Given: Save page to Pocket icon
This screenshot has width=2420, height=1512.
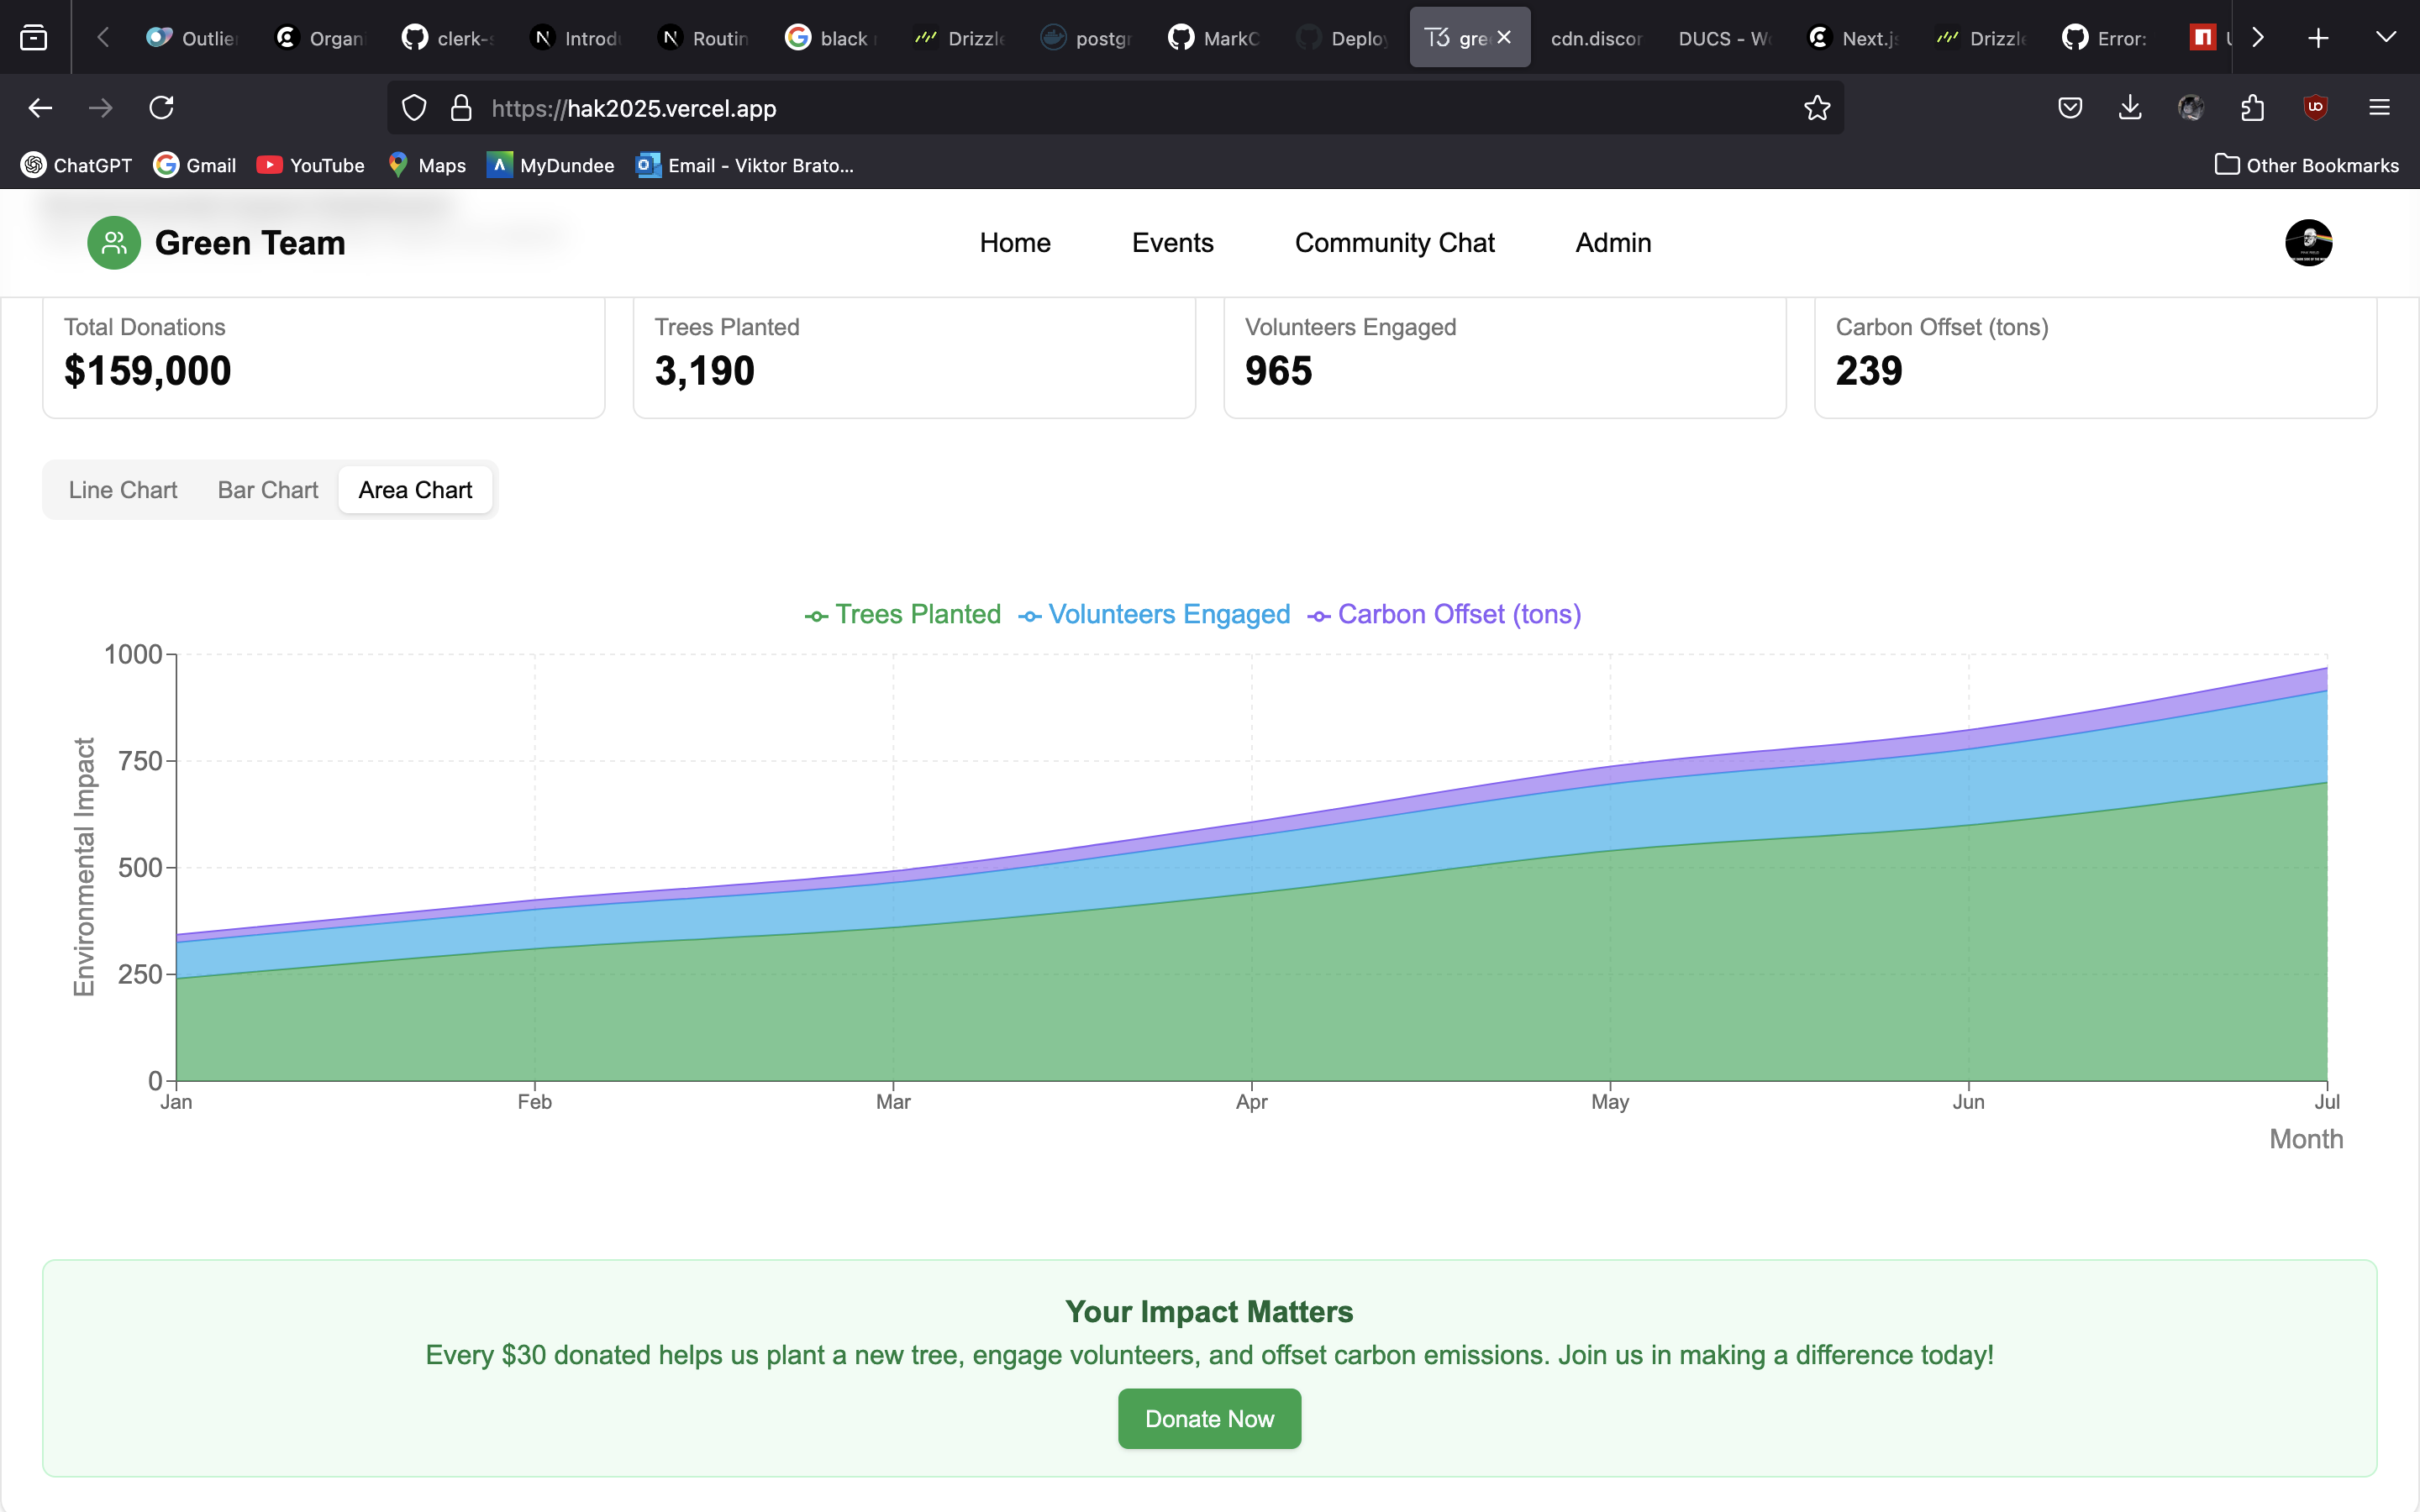Looking at the screenshot, I should coord(2070,108).
